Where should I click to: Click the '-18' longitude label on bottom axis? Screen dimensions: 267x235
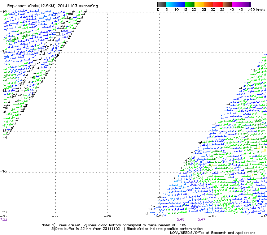212,216
